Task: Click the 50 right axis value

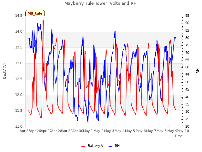Action: tap(187, 82)
